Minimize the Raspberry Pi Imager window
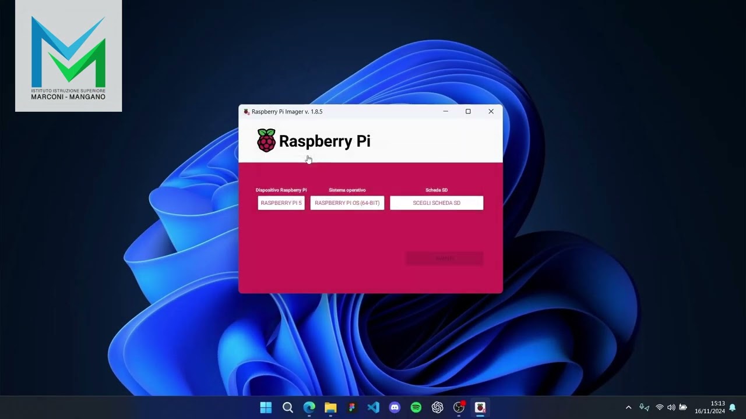Image resolution: width=746 pixels, height=419 pixels. pos(445,111)
